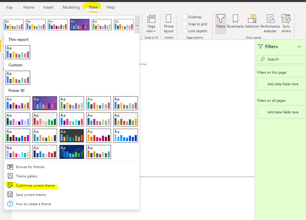The height and width of the screenshot is (220, 306).
Task: Click the Save current theme icon
Action: click(10, 194)
